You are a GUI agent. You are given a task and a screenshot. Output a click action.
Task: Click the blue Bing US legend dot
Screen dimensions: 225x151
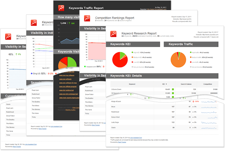coord(32,74)
